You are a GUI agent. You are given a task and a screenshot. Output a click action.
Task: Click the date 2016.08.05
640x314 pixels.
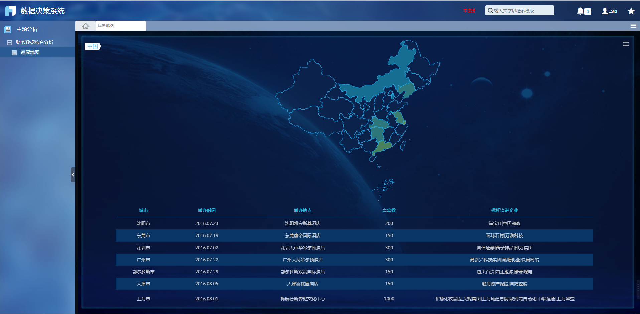[x=207, y=284]
